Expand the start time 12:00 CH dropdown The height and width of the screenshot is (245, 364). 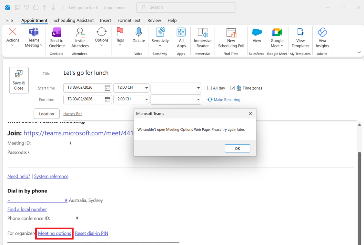click(147, 88)
